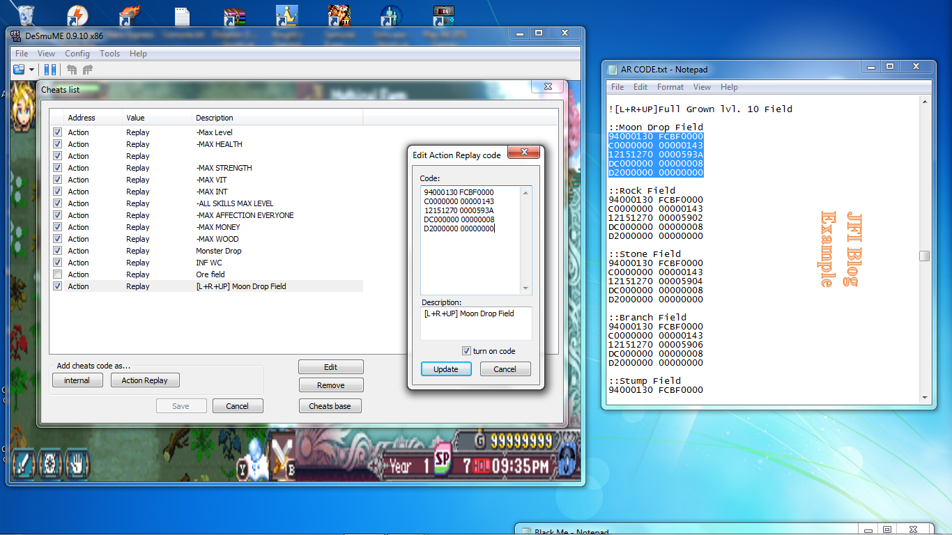The height and width of the screenshot is (535, 952).
Task: Click the left-turn arrow toolbar icon
Action: (x=71, y=70)
